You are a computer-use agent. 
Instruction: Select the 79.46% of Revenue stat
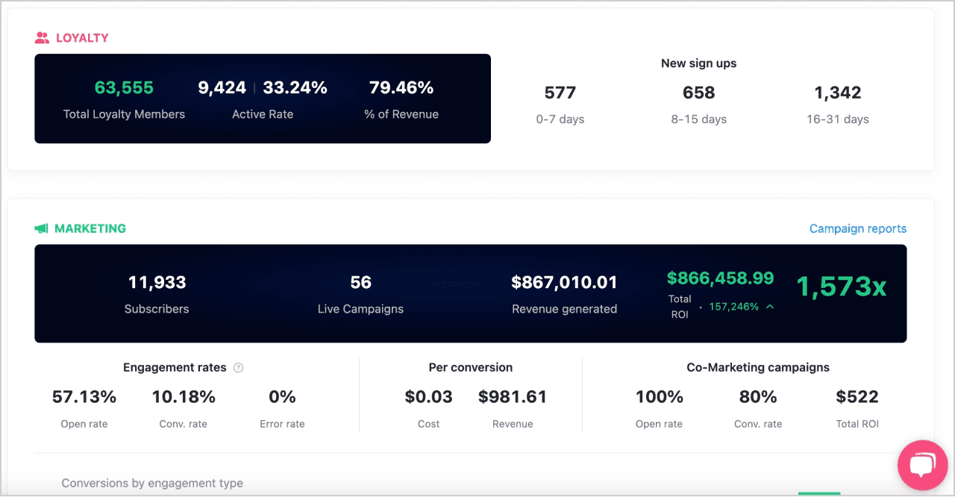pos(401,88)
